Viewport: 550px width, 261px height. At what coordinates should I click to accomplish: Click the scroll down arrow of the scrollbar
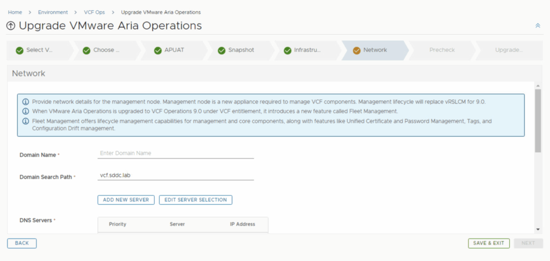pos(538,229)
